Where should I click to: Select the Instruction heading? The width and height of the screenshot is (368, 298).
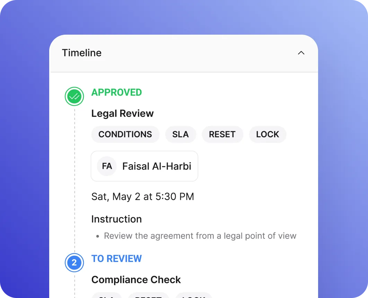click(116, 219)
